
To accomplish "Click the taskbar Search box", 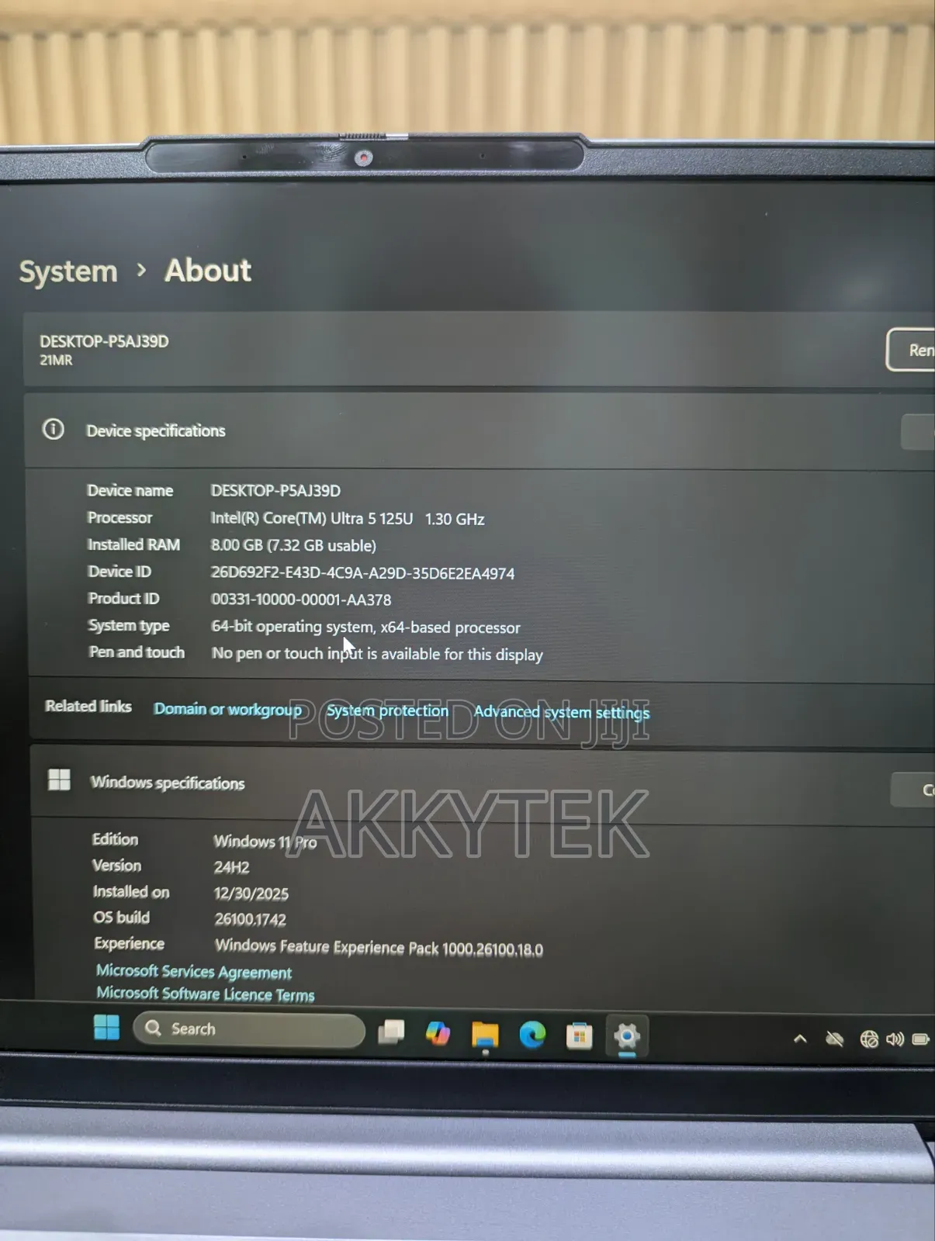I will pos(249,1029).
